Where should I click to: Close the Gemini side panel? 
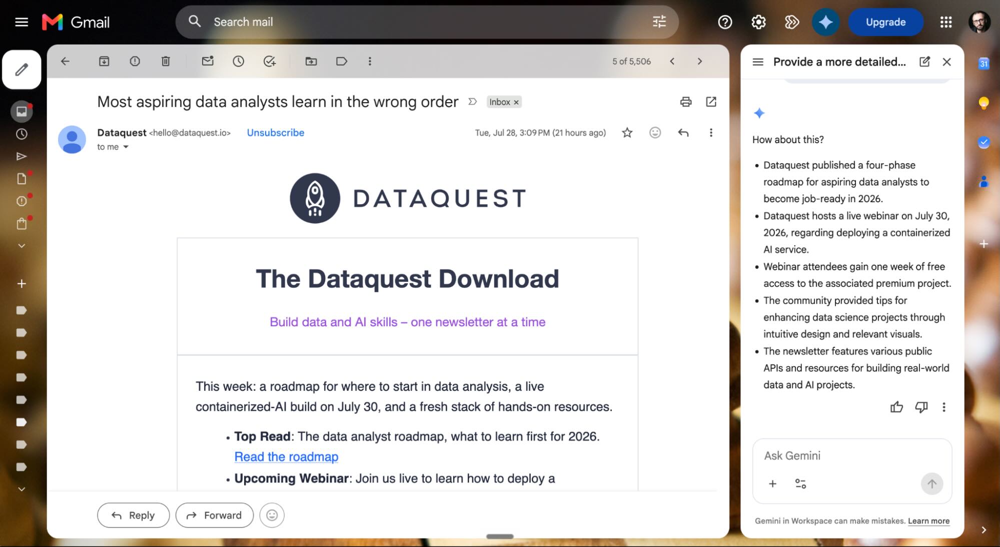click(x=946, y=62)
